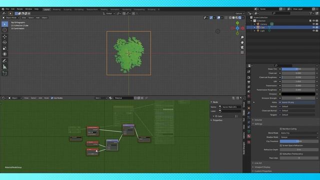Screen dimensions: 320x180
Task: Select the Rotate tool in viewport toolbar
Action: tap(4, 42)
